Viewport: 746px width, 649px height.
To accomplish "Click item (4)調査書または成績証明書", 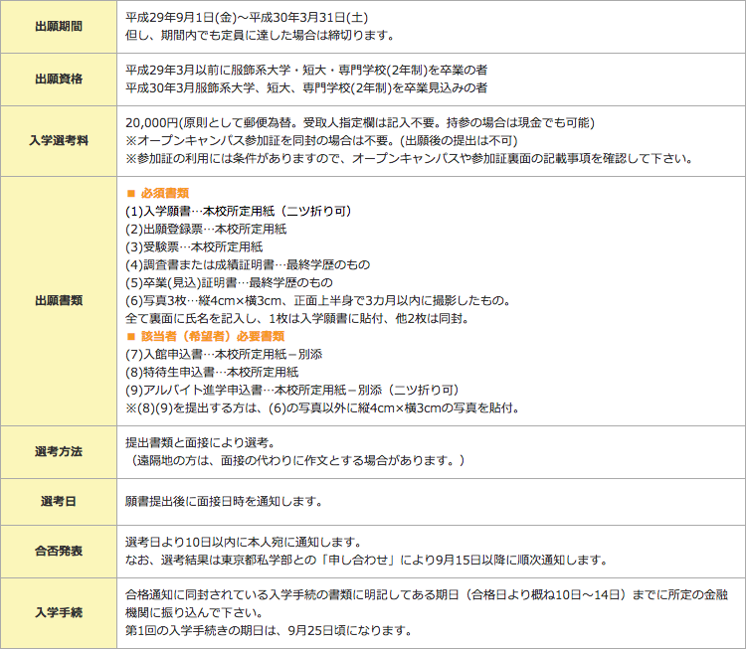I will (248, 265).
